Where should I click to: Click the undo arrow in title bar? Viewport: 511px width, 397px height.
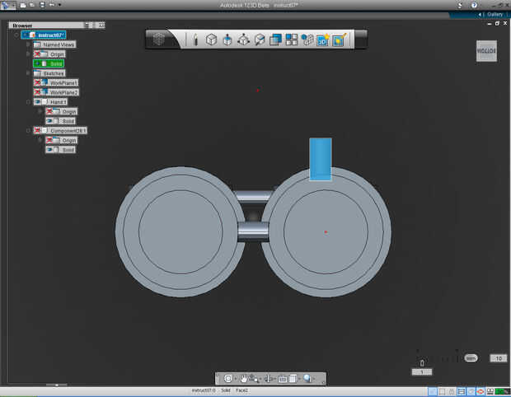[x=52, y=5]
